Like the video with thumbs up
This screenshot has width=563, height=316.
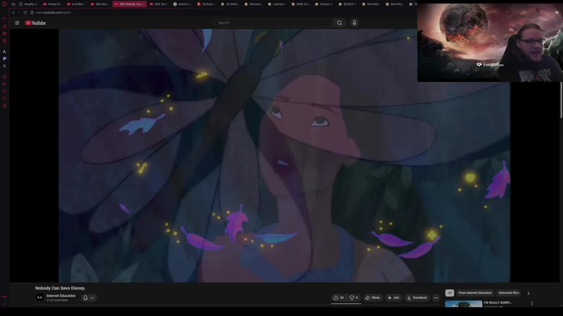338,298
